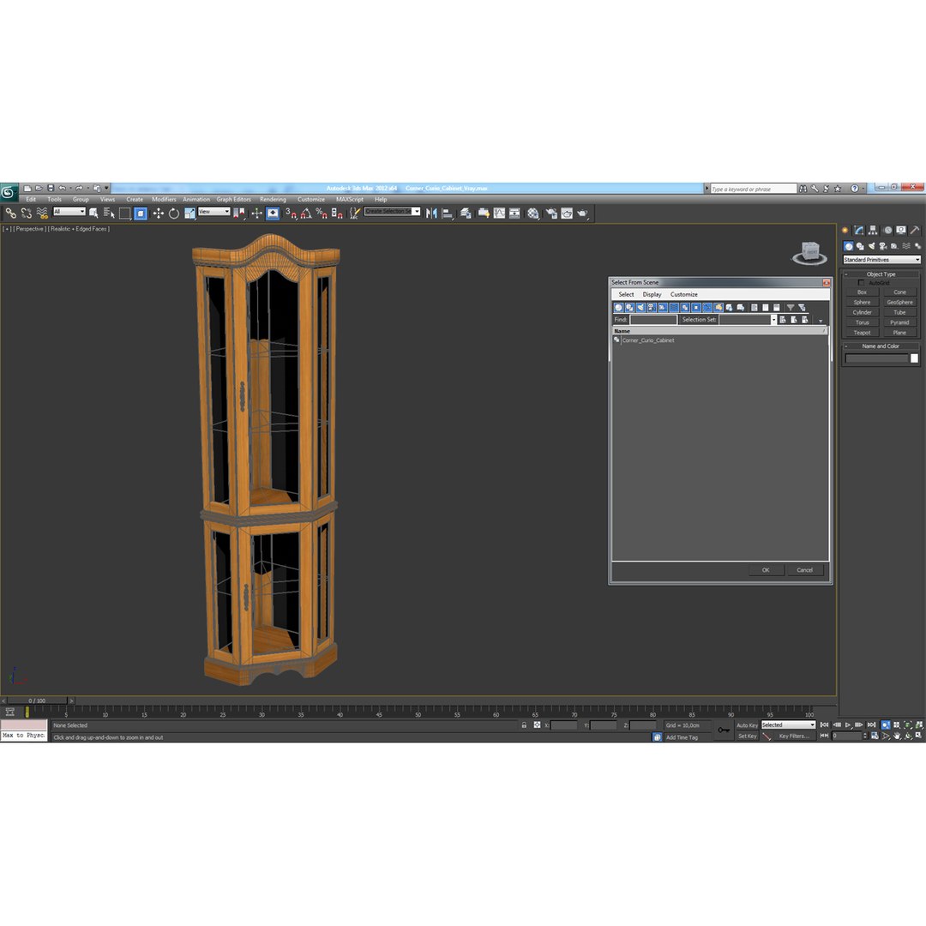Open the reference coordinate View dropdown
This screenshot has width=926, height=926.
[213, 212]
